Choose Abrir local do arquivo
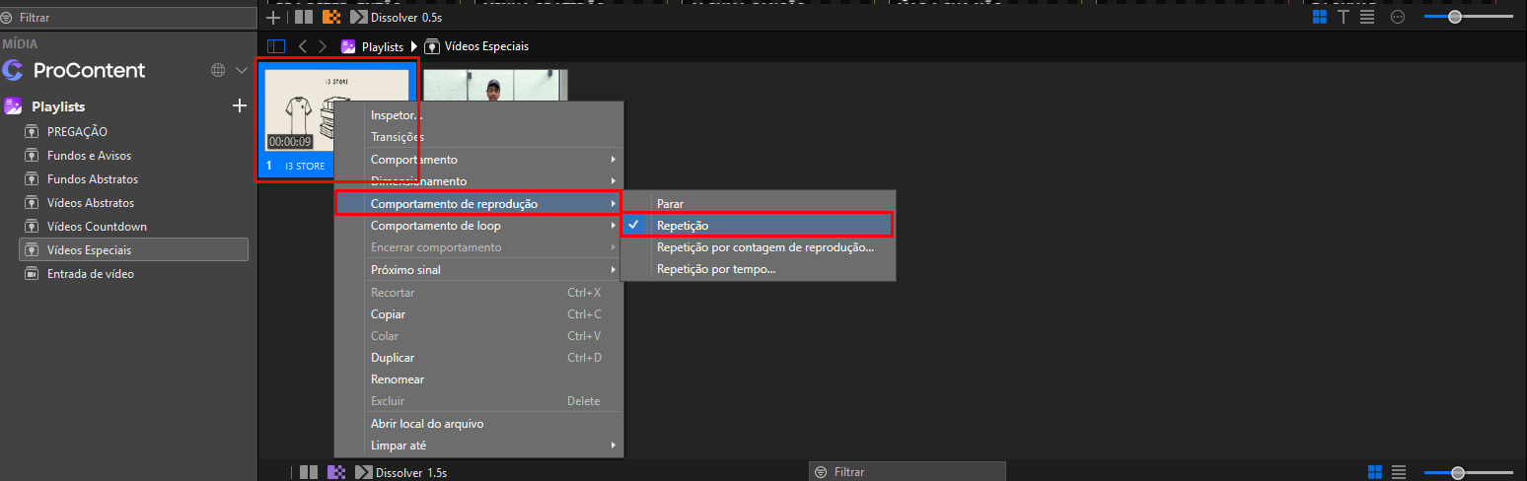Screen dimensions: 1527x481 point(478,423)
